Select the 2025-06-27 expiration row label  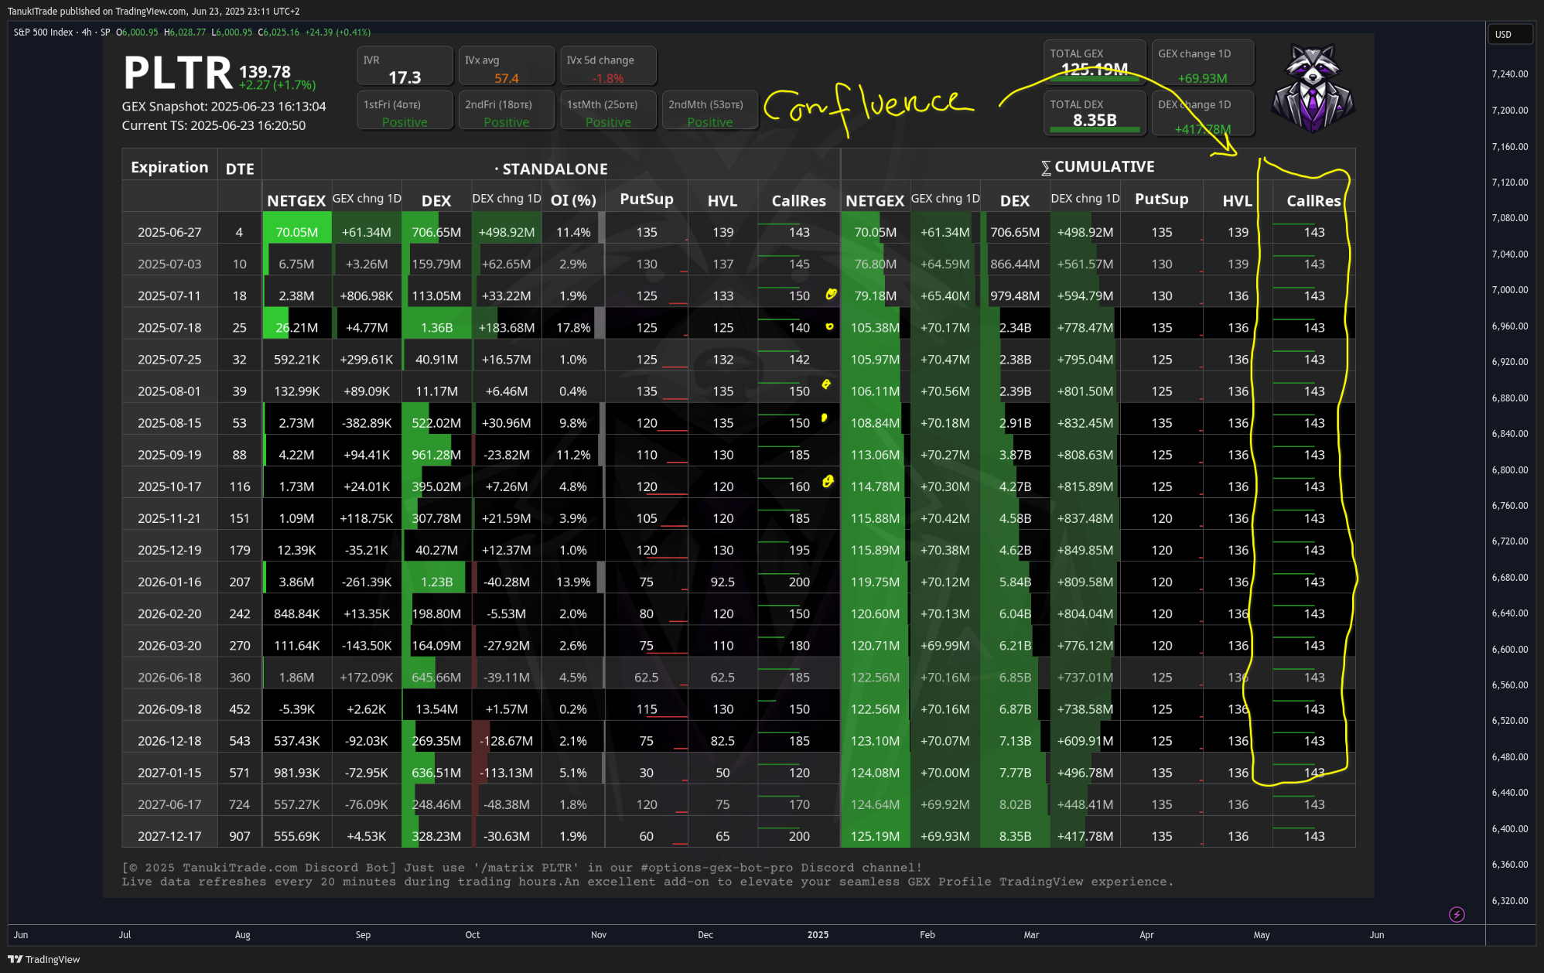169,232
